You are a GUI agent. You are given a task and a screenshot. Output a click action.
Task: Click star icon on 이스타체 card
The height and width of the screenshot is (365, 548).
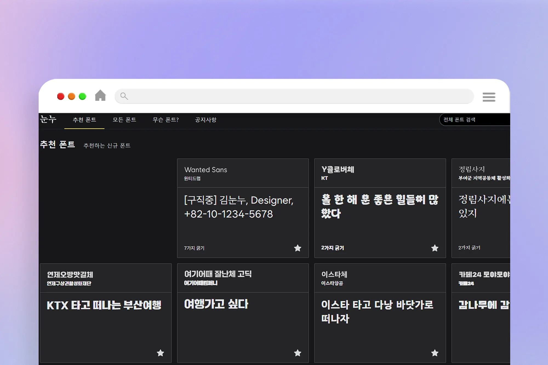coord(435,353)
